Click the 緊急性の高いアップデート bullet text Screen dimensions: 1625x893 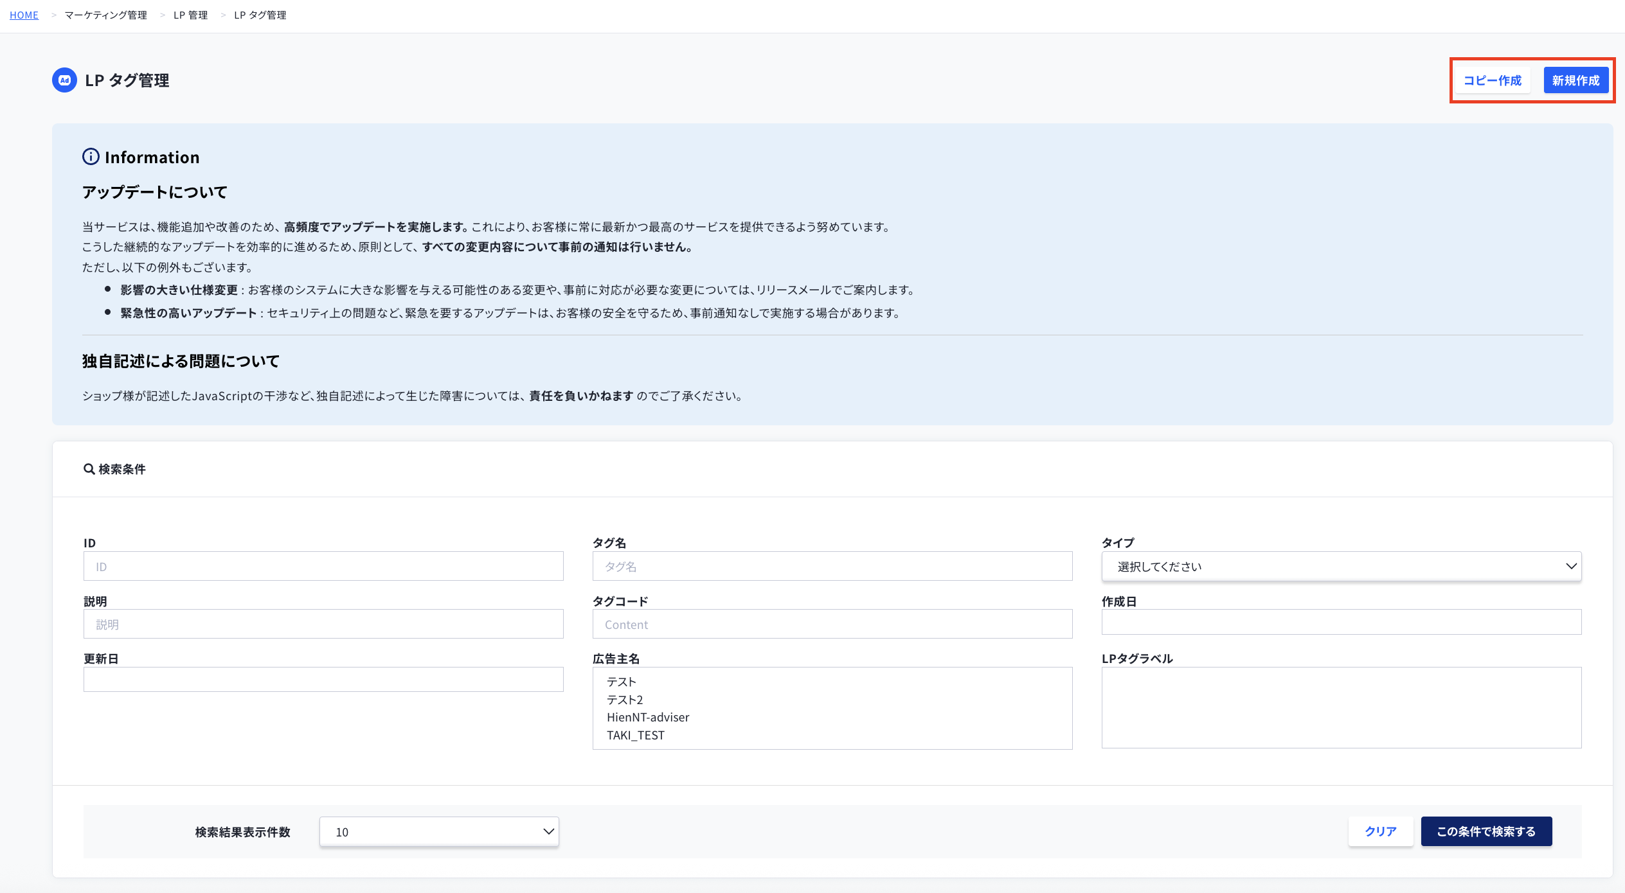pyautogui.click(x=188, y=313)
